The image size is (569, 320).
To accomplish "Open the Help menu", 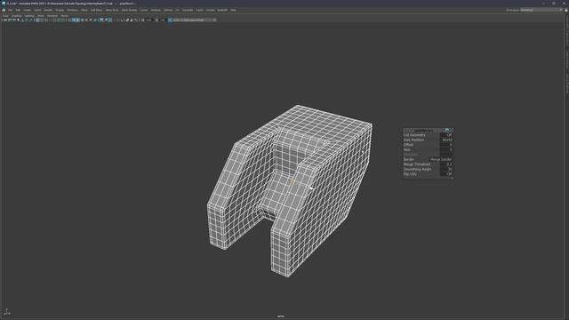I will (x=233, y=10).
